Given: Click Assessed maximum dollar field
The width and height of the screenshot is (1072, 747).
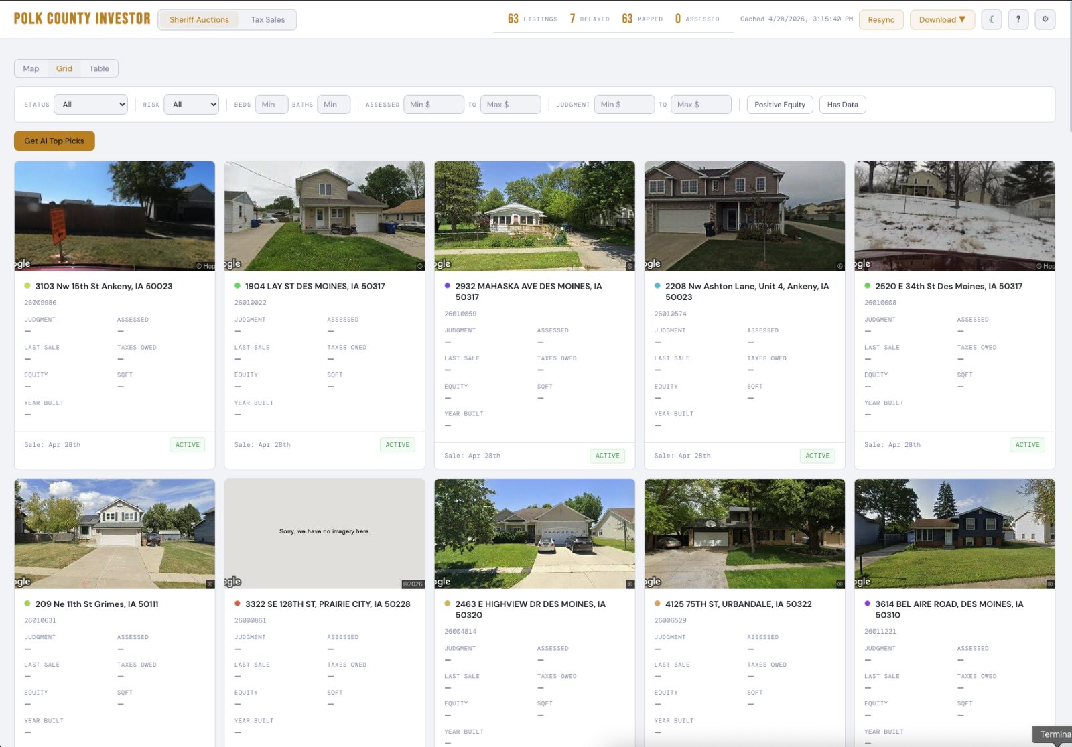Looking at the screenshot, I should click(511, 105).
